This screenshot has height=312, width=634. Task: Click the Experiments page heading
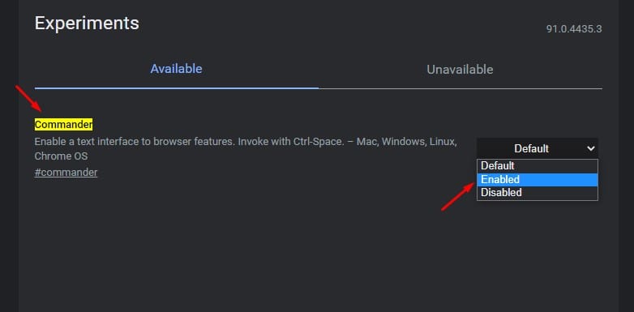87,23
